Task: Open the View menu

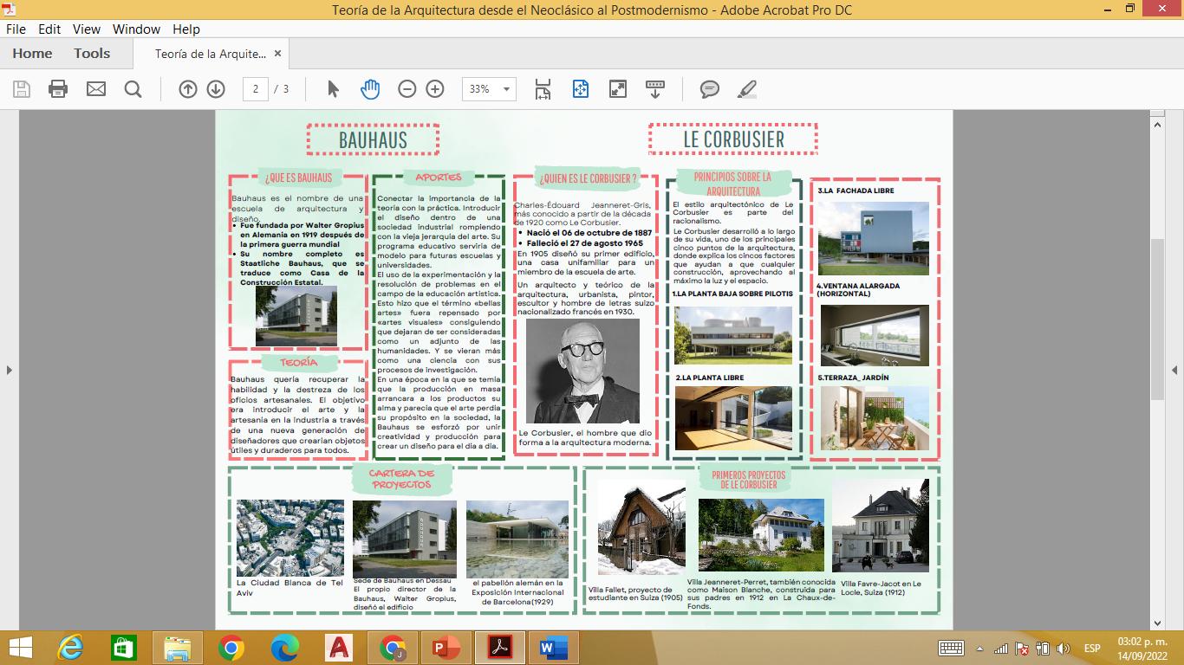Action: pos(87,29)
